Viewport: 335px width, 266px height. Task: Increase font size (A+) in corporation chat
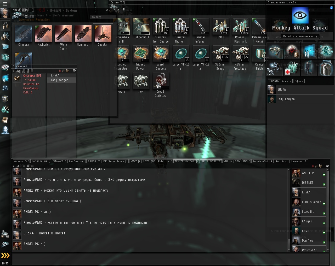19,166
